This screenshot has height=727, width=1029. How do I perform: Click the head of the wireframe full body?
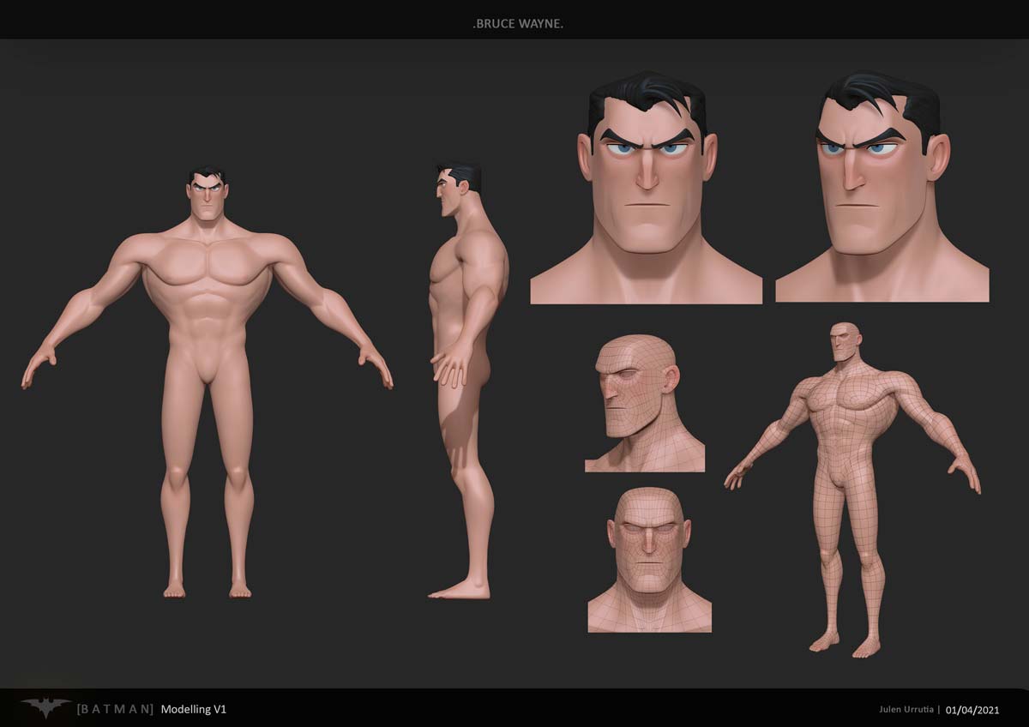pos(845,343)
